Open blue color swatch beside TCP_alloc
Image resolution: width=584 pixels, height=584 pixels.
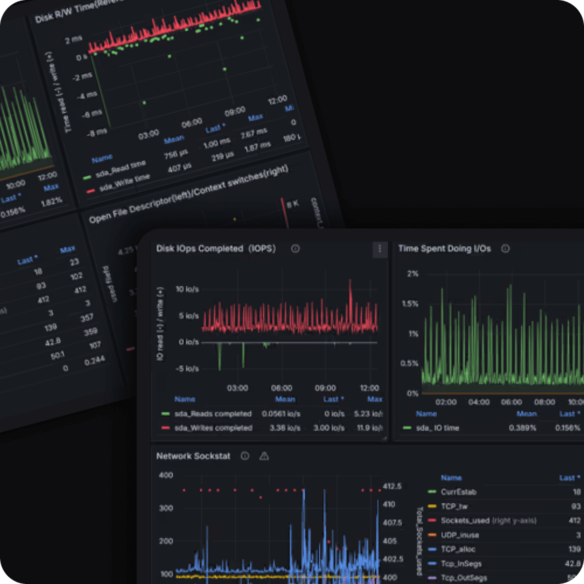click(x=432, y=549)
